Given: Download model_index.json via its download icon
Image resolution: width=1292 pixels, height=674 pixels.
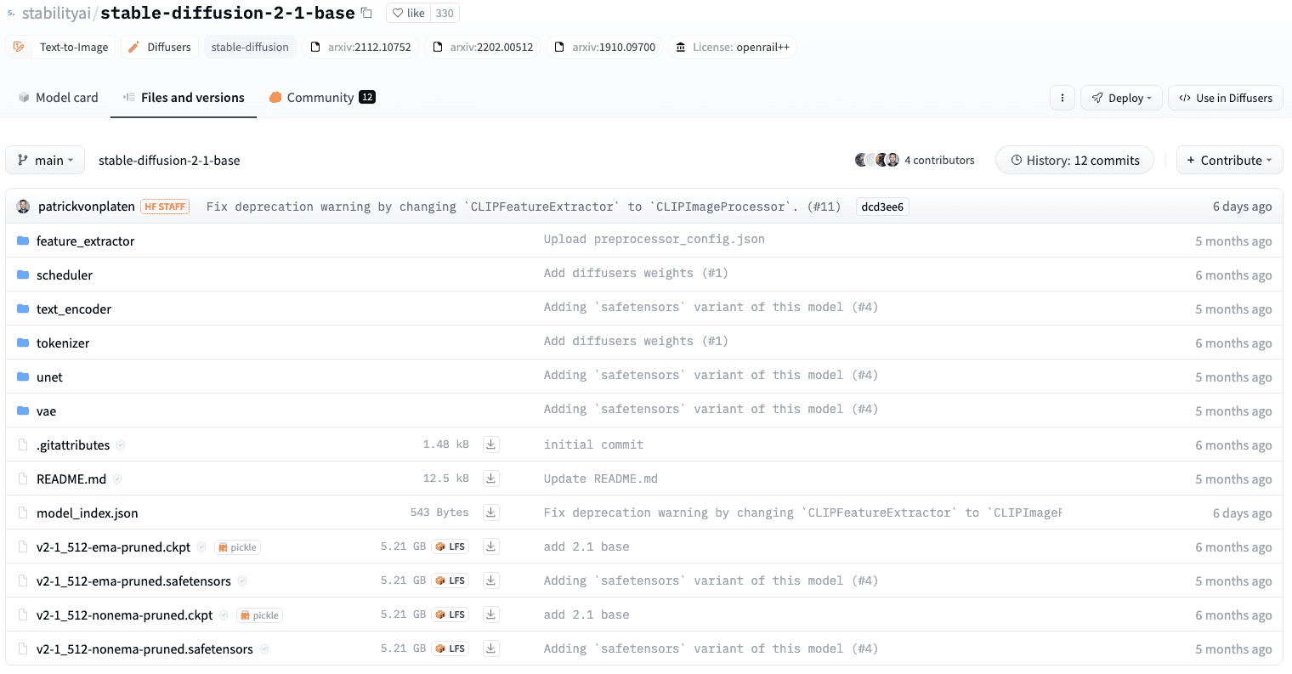Looking at the screenshot, I should (x=490, y=513).
